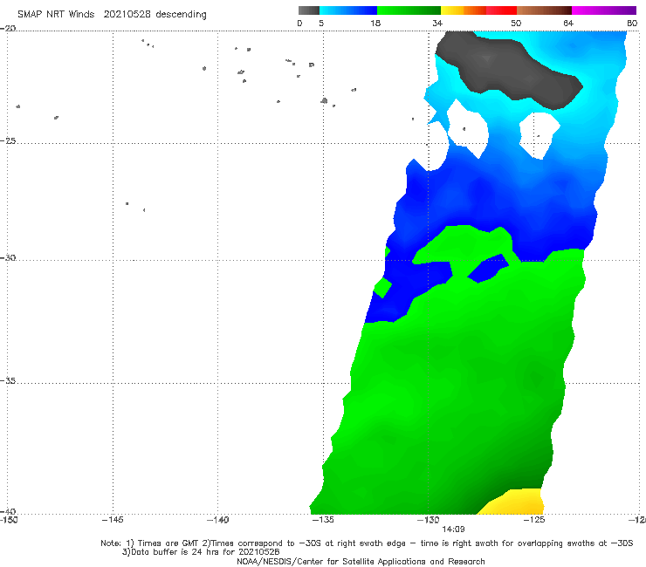Click the "-30" latitude axis label

8,257
